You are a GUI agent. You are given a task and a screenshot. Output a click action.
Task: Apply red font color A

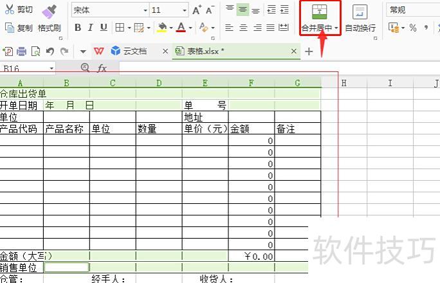point(181,28)
